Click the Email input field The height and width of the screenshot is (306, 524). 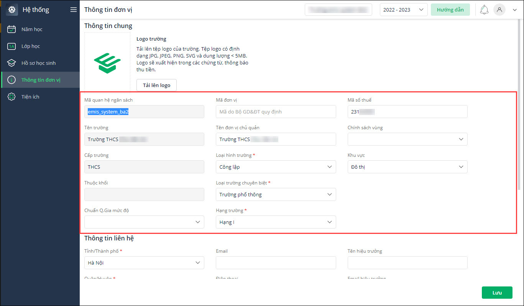click(x=276, y=263)
